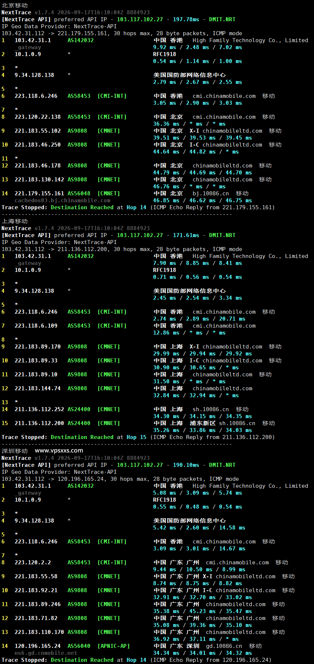Click the 35.26 ms latency value

click(x=166, y=430)
